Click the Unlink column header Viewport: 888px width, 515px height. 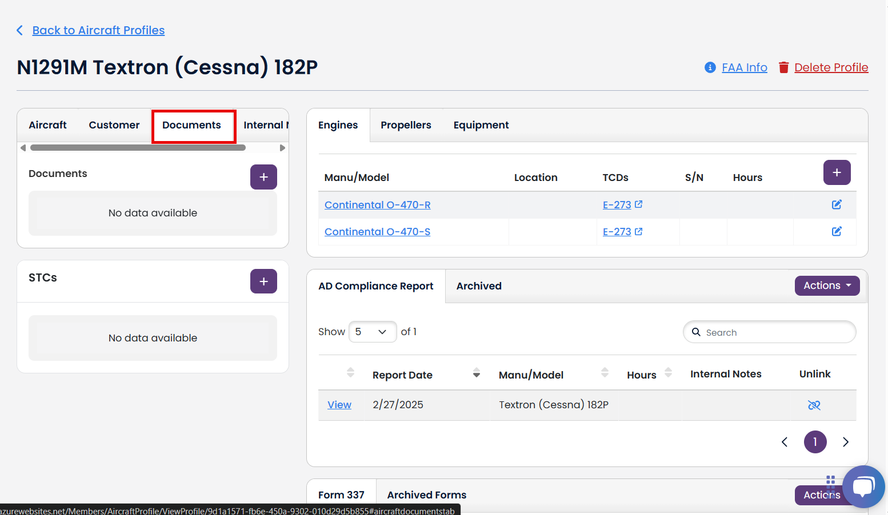[x=815, y=374]
